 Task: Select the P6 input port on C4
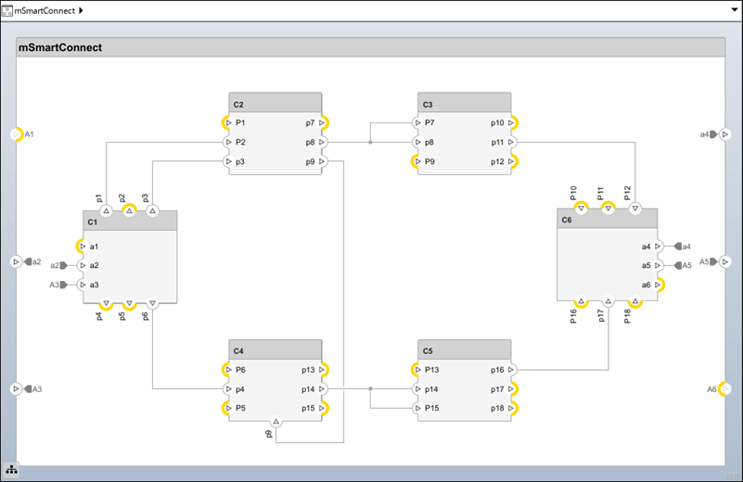pos(227,370)
